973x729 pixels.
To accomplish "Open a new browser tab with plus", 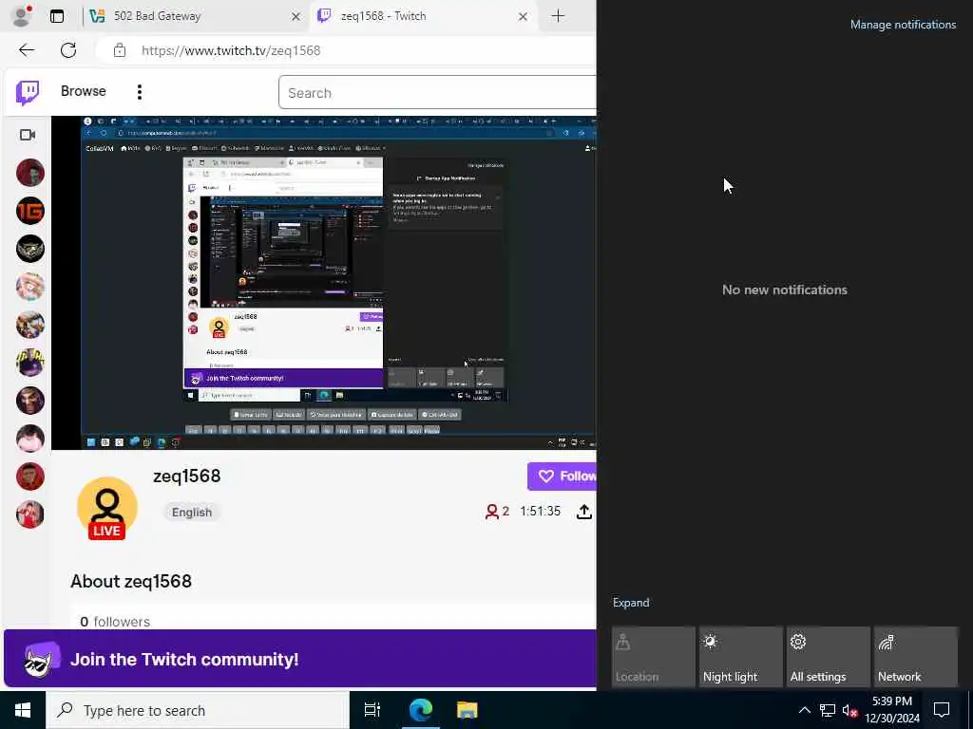I will (x=558, y=16).
